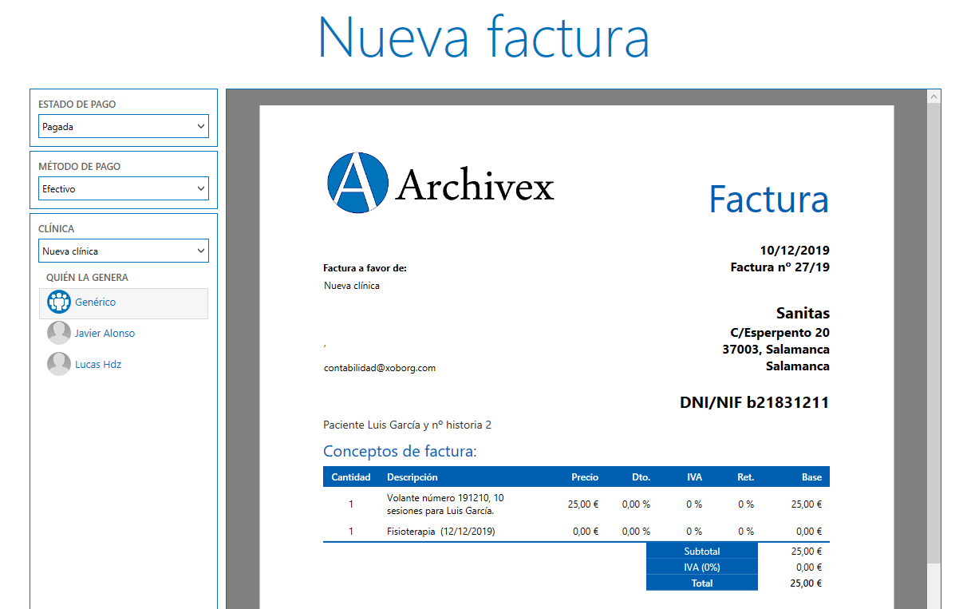Click Javier Alonso's avatar picture

coord(58,332)
